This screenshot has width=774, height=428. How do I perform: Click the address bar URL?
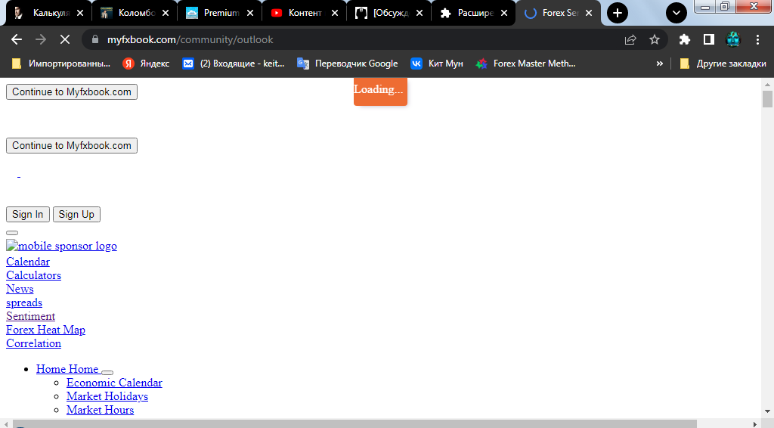(x=190, y=39)
